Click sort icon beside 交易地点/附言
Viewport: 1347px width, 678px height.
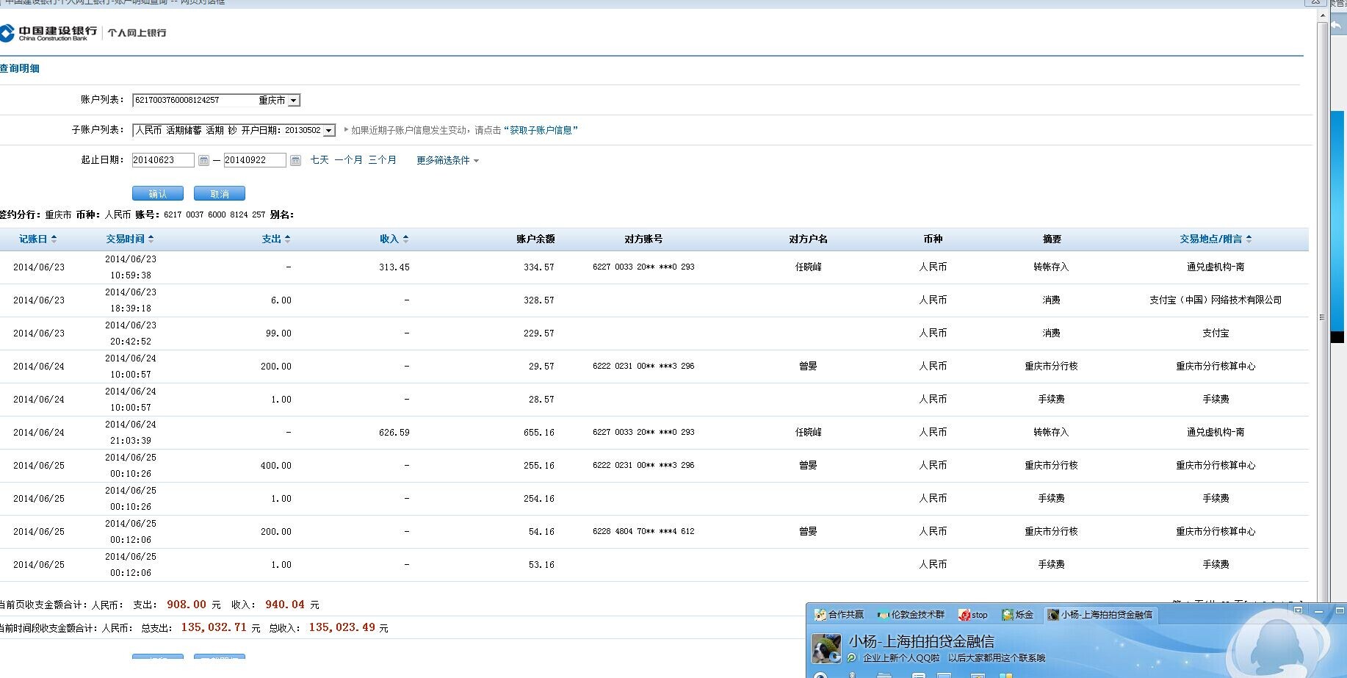point(1249,239)
